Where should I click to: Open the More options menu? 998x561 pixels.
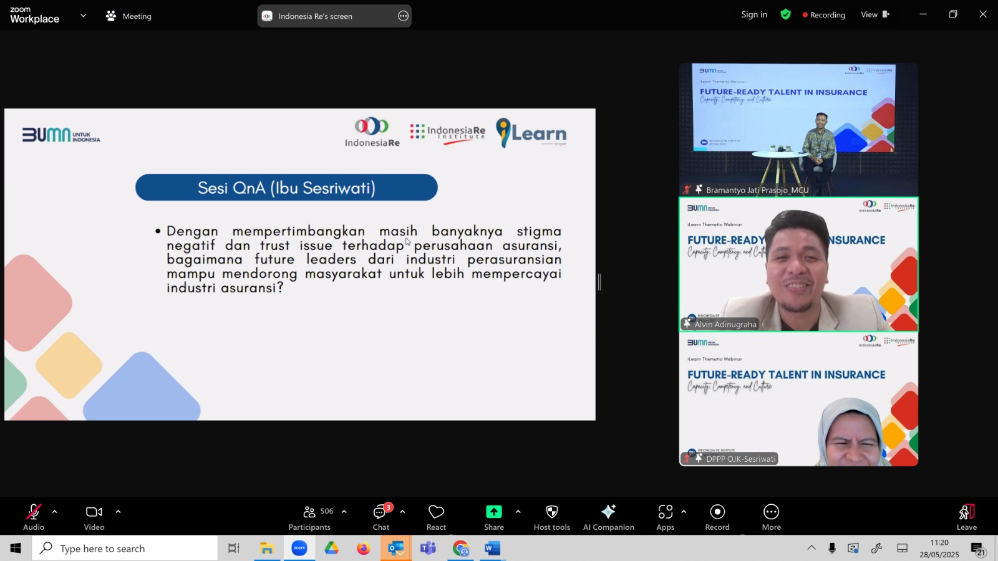[771, 517]
